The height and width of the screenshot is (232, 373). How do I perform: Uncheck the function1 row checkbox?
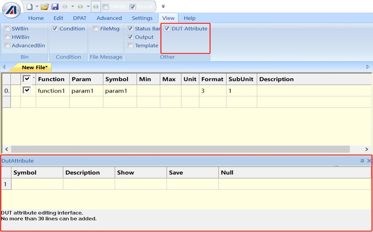pos(27,90)
